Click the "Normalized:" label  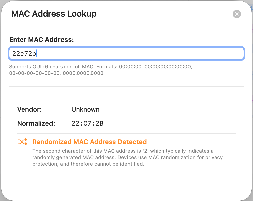36,124
